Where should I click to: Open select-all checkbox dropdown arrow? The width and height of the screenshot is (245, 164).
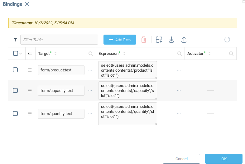21,54
